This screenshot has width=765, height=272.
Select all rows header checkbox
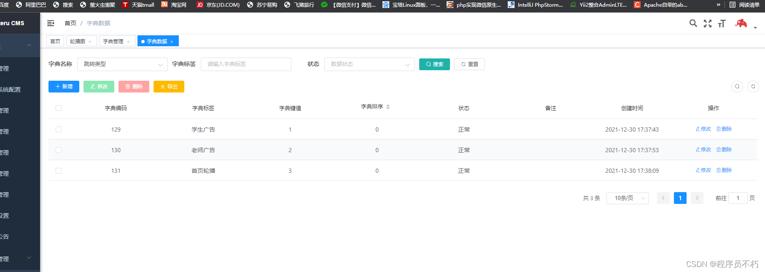click(59, 108)
